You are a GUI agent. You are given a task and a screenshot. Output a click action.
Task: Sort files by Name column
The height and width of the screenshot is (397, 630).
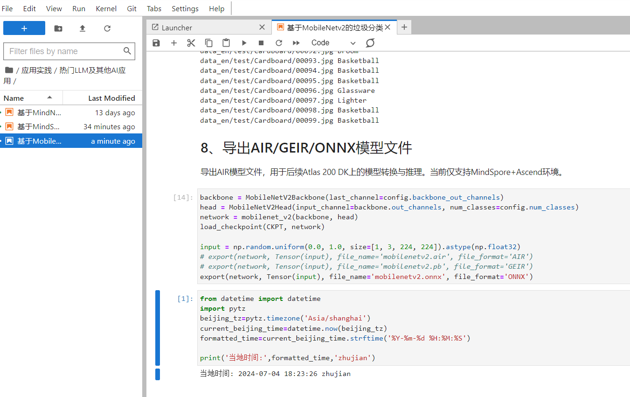click(31, 98)
